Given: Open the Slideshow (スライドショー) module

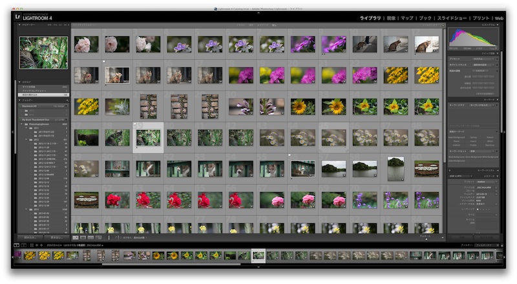Looking at the screenshot, I should point(452,18).
